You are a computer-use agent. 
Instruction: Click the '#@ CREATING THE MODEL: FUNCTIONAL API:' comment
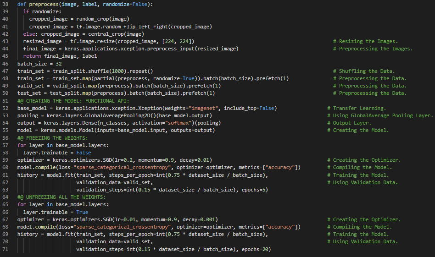[x=73, y=101]
